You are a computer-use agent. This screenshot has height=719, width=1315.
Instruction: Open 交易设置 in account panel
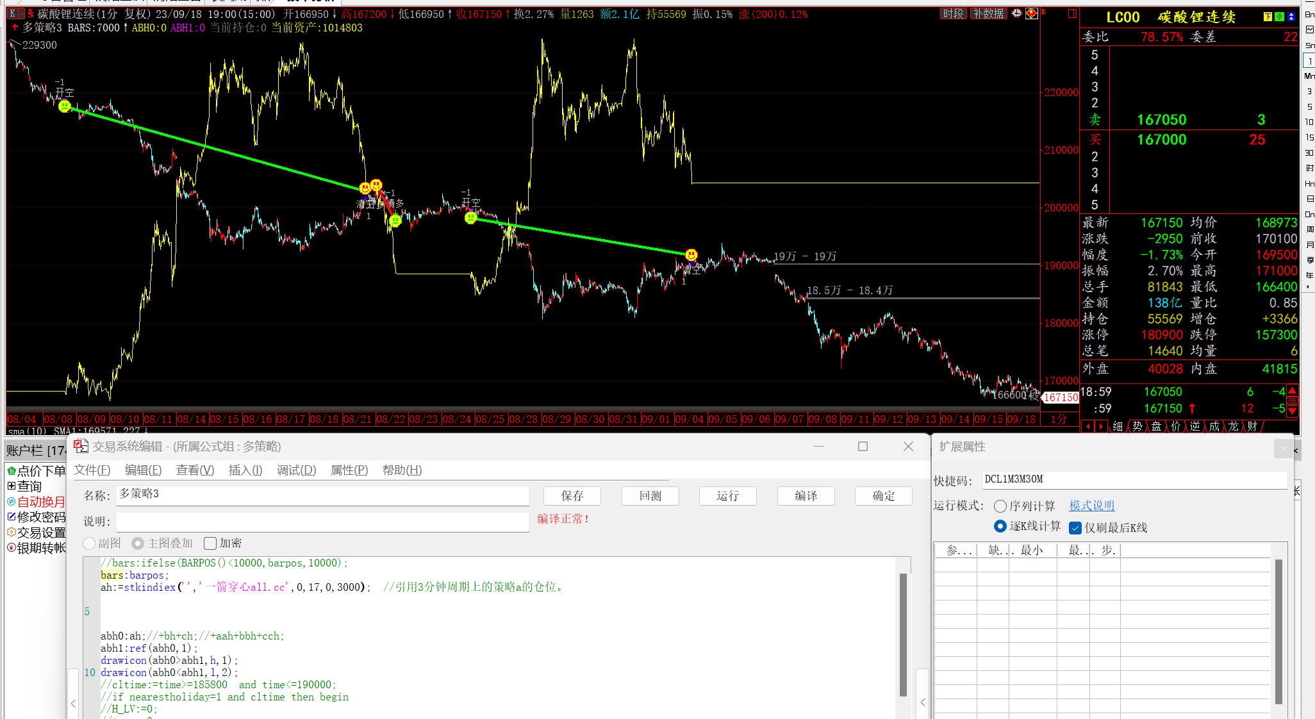[x=36, y=533]
